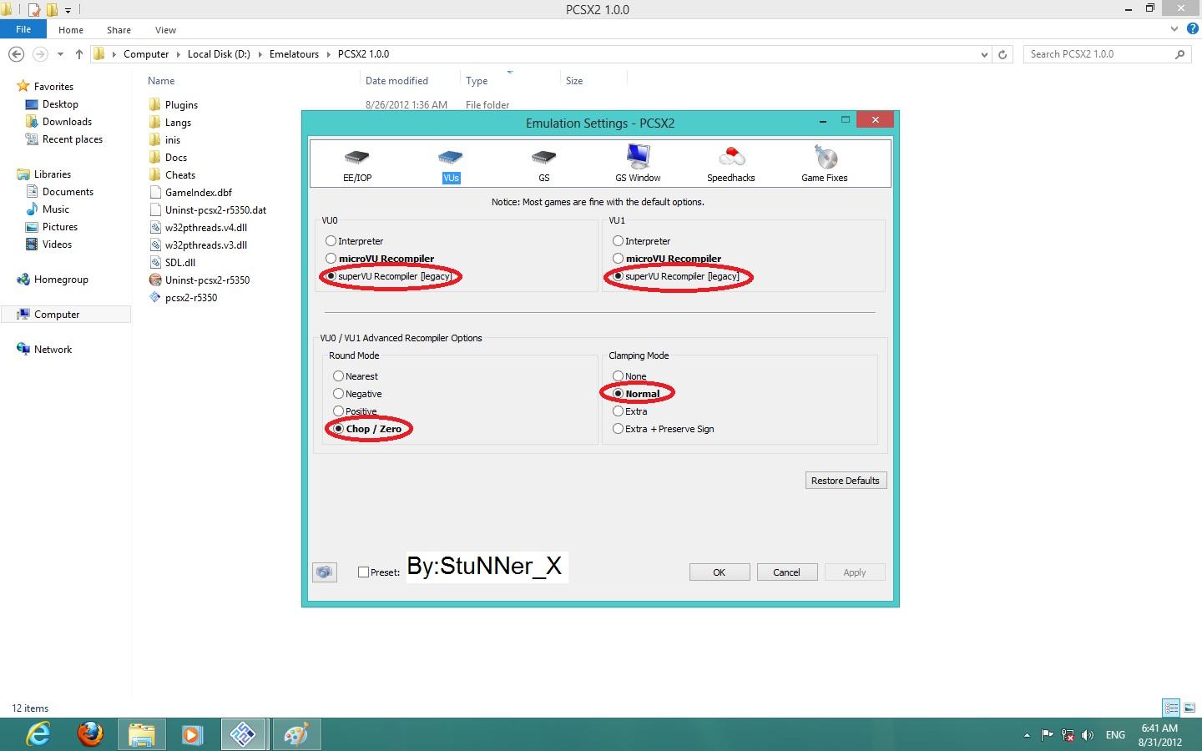Open the EE/IOP settings tab

pyautogui.click(x=357, y=164)
